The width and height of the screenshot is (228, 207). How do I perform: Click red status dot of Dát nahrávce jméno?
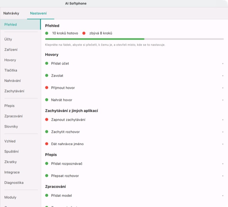pyautogui.click(x=47, y=144)
